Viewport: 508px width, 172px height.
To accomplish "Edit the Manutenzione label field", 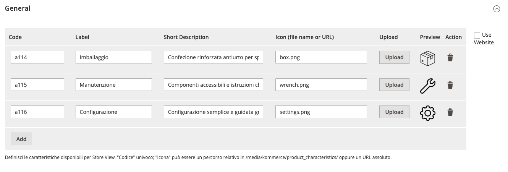I will coord(114,85).
